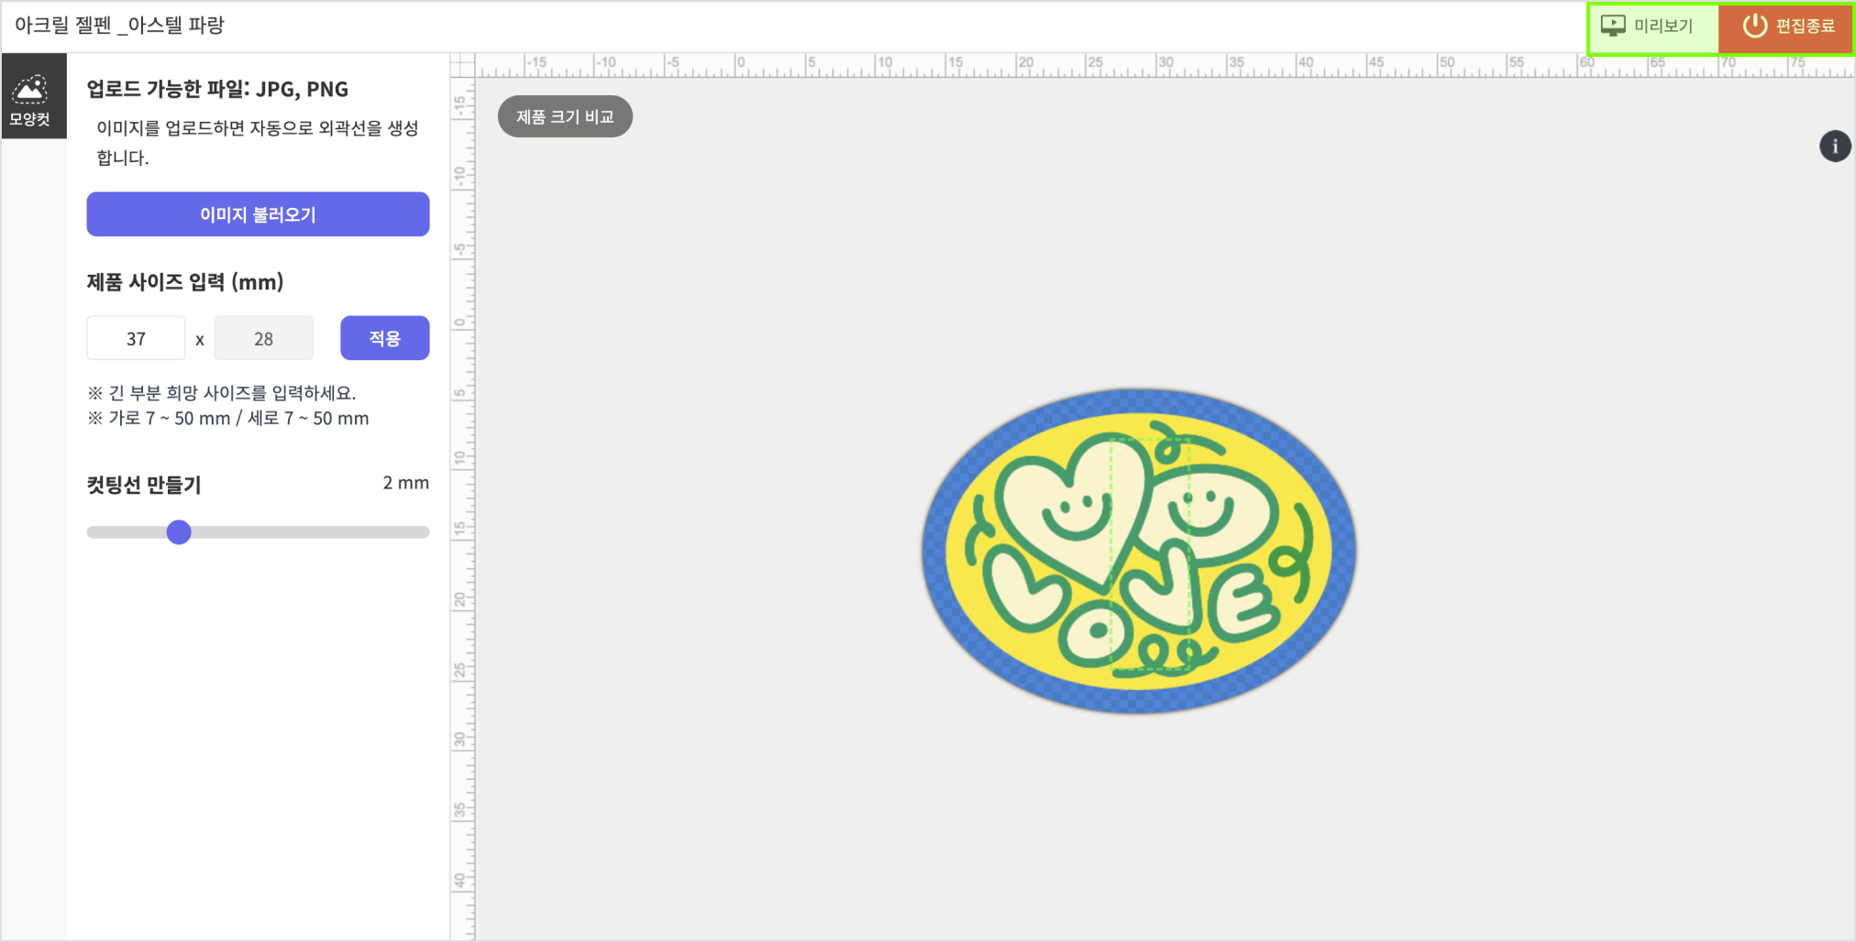Click the horizontal ruler above the canvas
Viewport: 1856px width, 942px height.
coord(1100,65)
